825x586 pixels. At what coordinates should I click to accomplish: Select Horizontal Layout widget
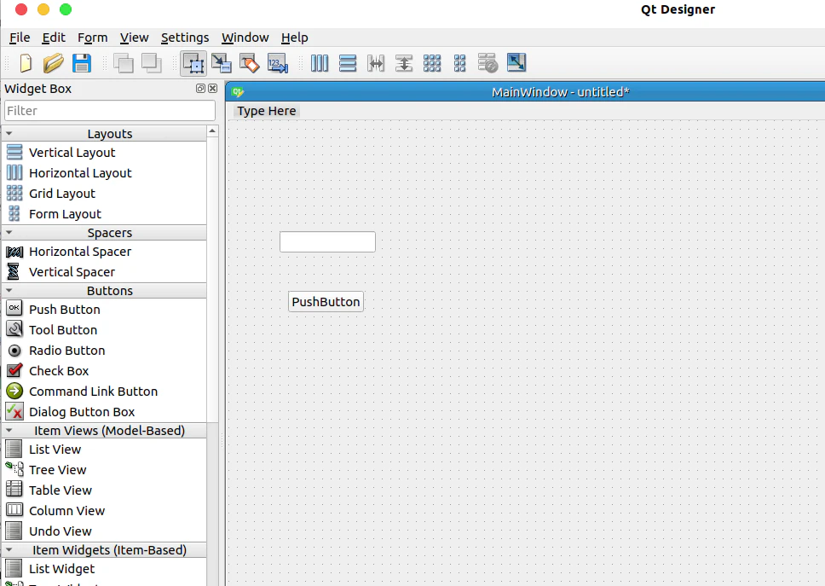click(104, 173)
